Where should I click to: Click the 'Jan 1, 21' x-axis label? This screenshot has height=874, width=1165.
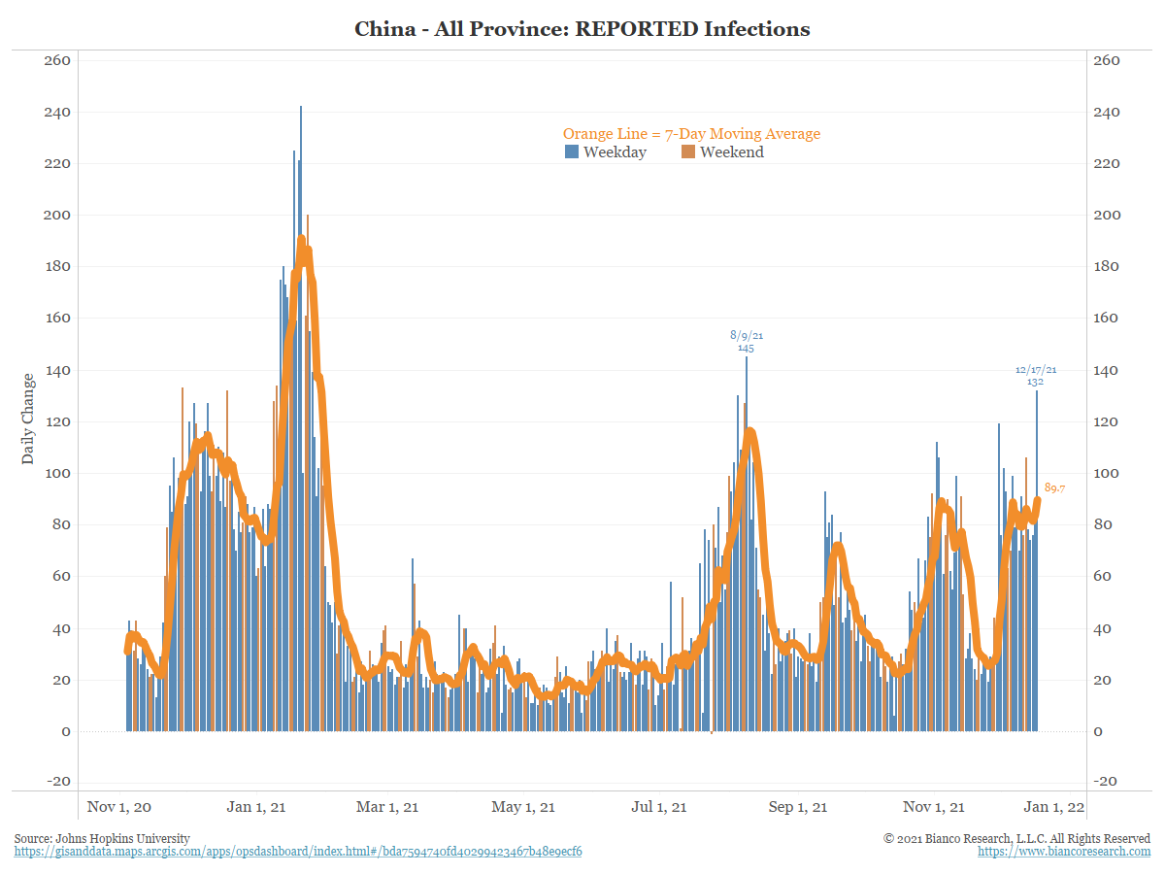258,807
